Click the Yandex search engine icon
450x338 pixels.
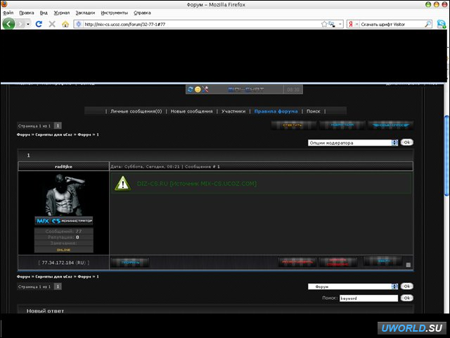(350, 23)
